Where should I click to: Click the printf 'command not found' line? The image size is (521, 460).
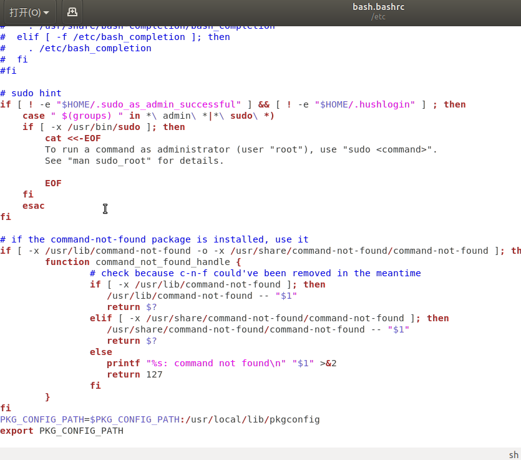[x=222, y=363]
